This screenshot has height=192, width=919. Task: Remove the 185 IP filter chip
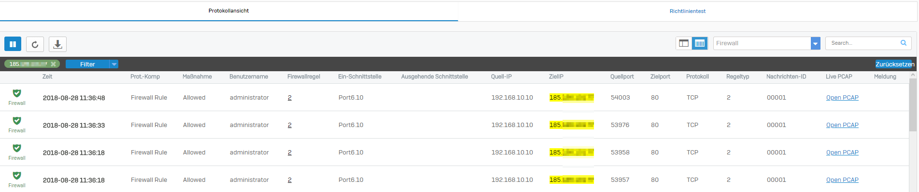(53, 64)
